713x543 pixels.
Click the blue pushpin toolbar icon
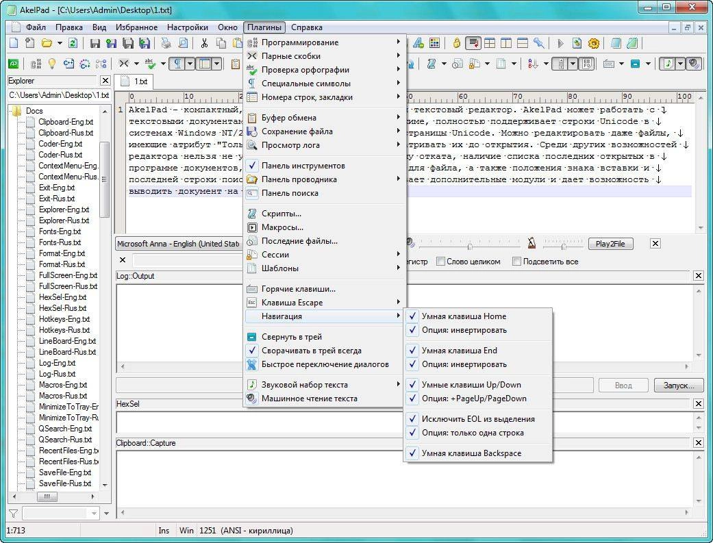tap(539, 43)
